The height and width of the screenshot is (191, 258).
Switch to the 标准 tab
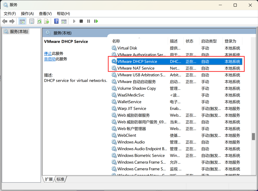[x=60, y=179]
